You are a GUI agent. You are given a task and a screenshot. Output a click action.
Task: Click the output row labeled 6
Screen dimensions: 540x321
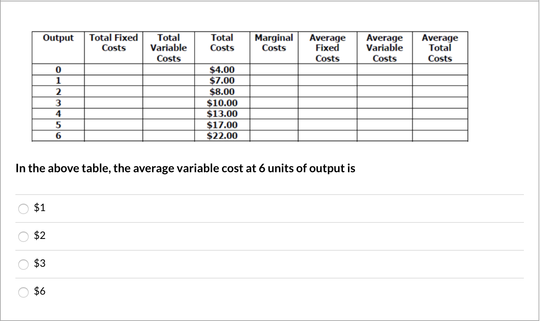(58, 136)
